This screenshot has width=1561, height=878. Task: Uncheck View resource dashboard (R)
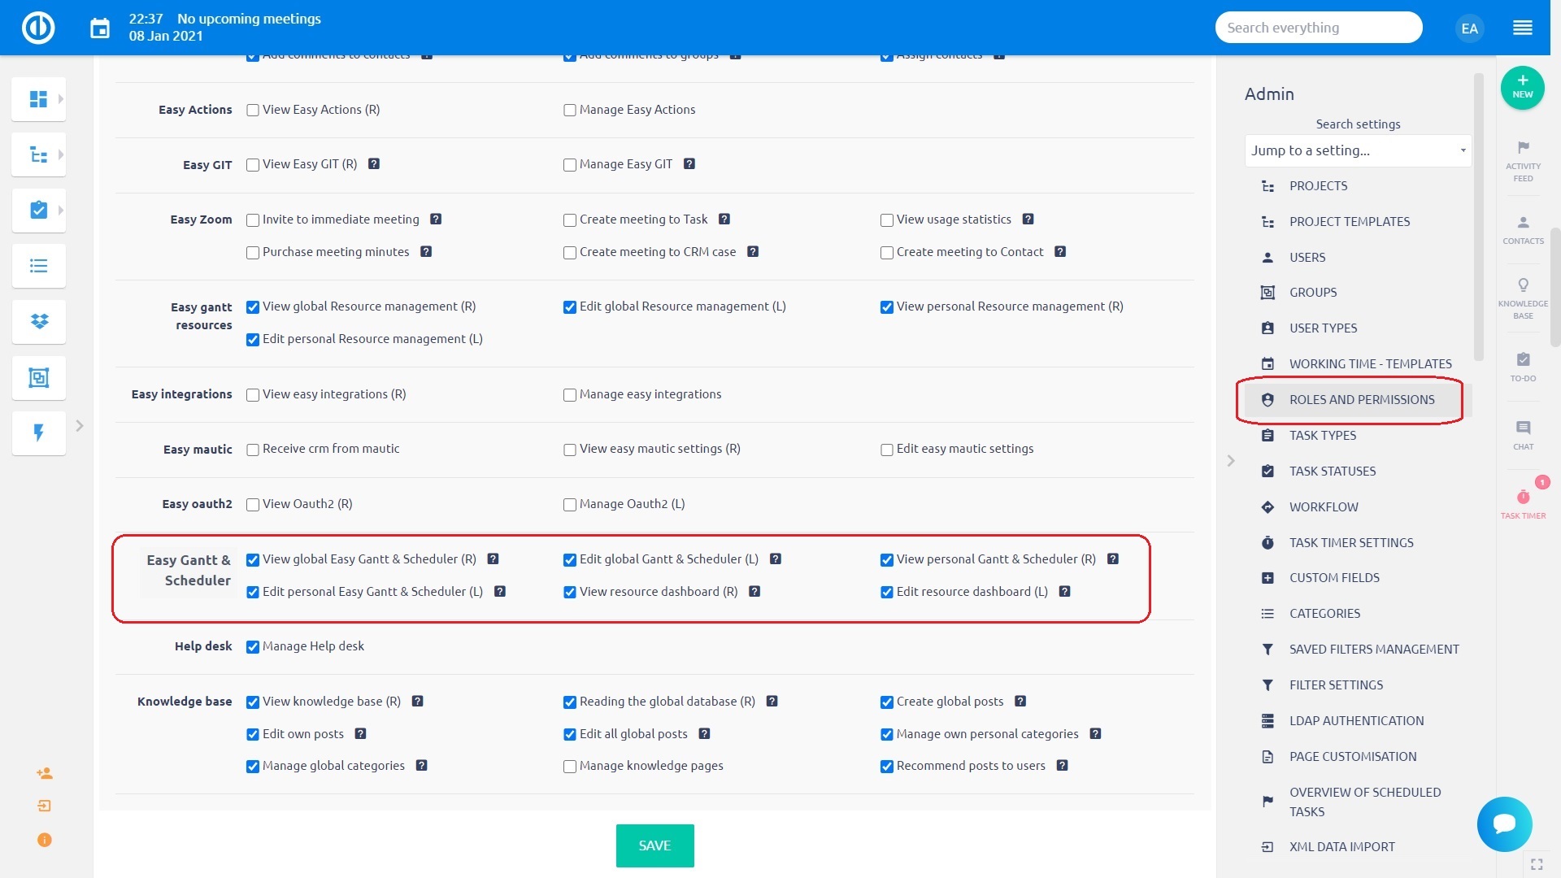570,593
